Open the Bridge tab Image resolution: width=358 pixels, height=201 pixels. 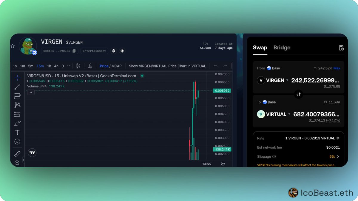(282, 48)
